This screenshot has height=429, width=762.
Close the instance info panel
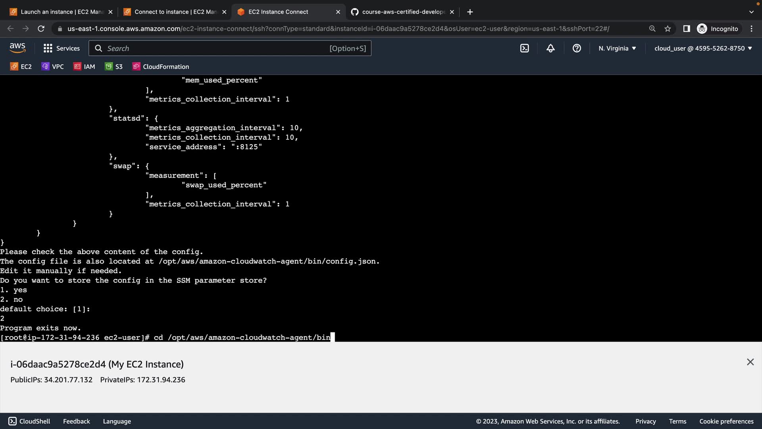pos(750,362)
